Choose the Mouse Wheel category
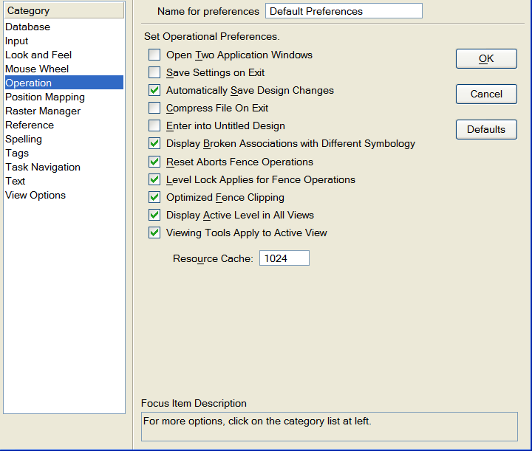 [64, 69]
